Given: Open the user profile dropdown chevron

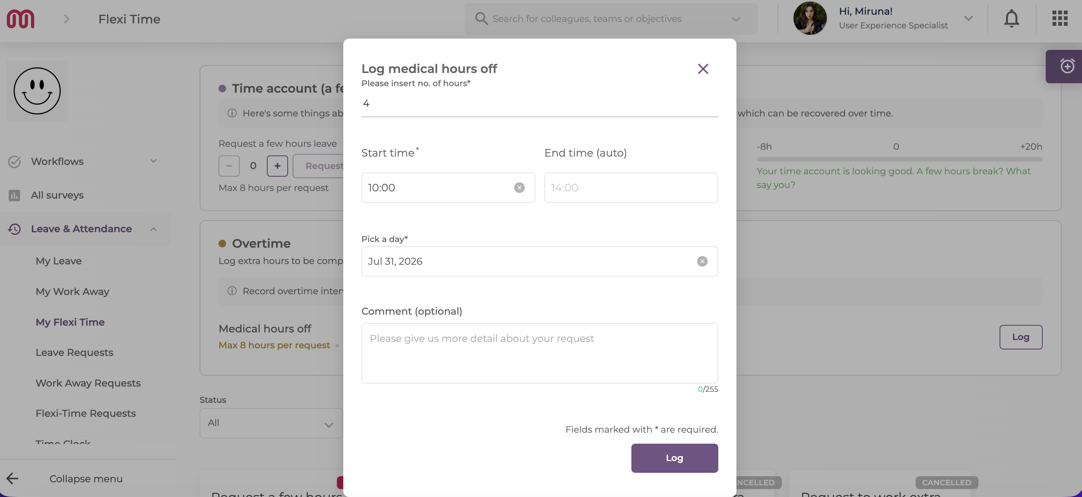Looking at the screenshot, I should (x=969, y=19).
